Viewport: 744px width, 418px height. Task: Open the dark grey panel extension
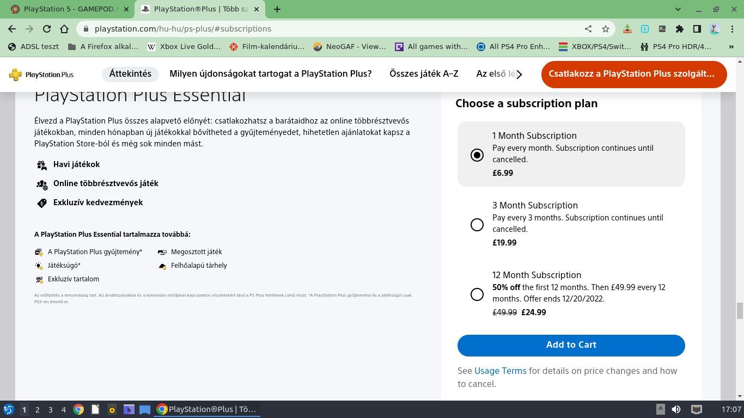point(662,29)
